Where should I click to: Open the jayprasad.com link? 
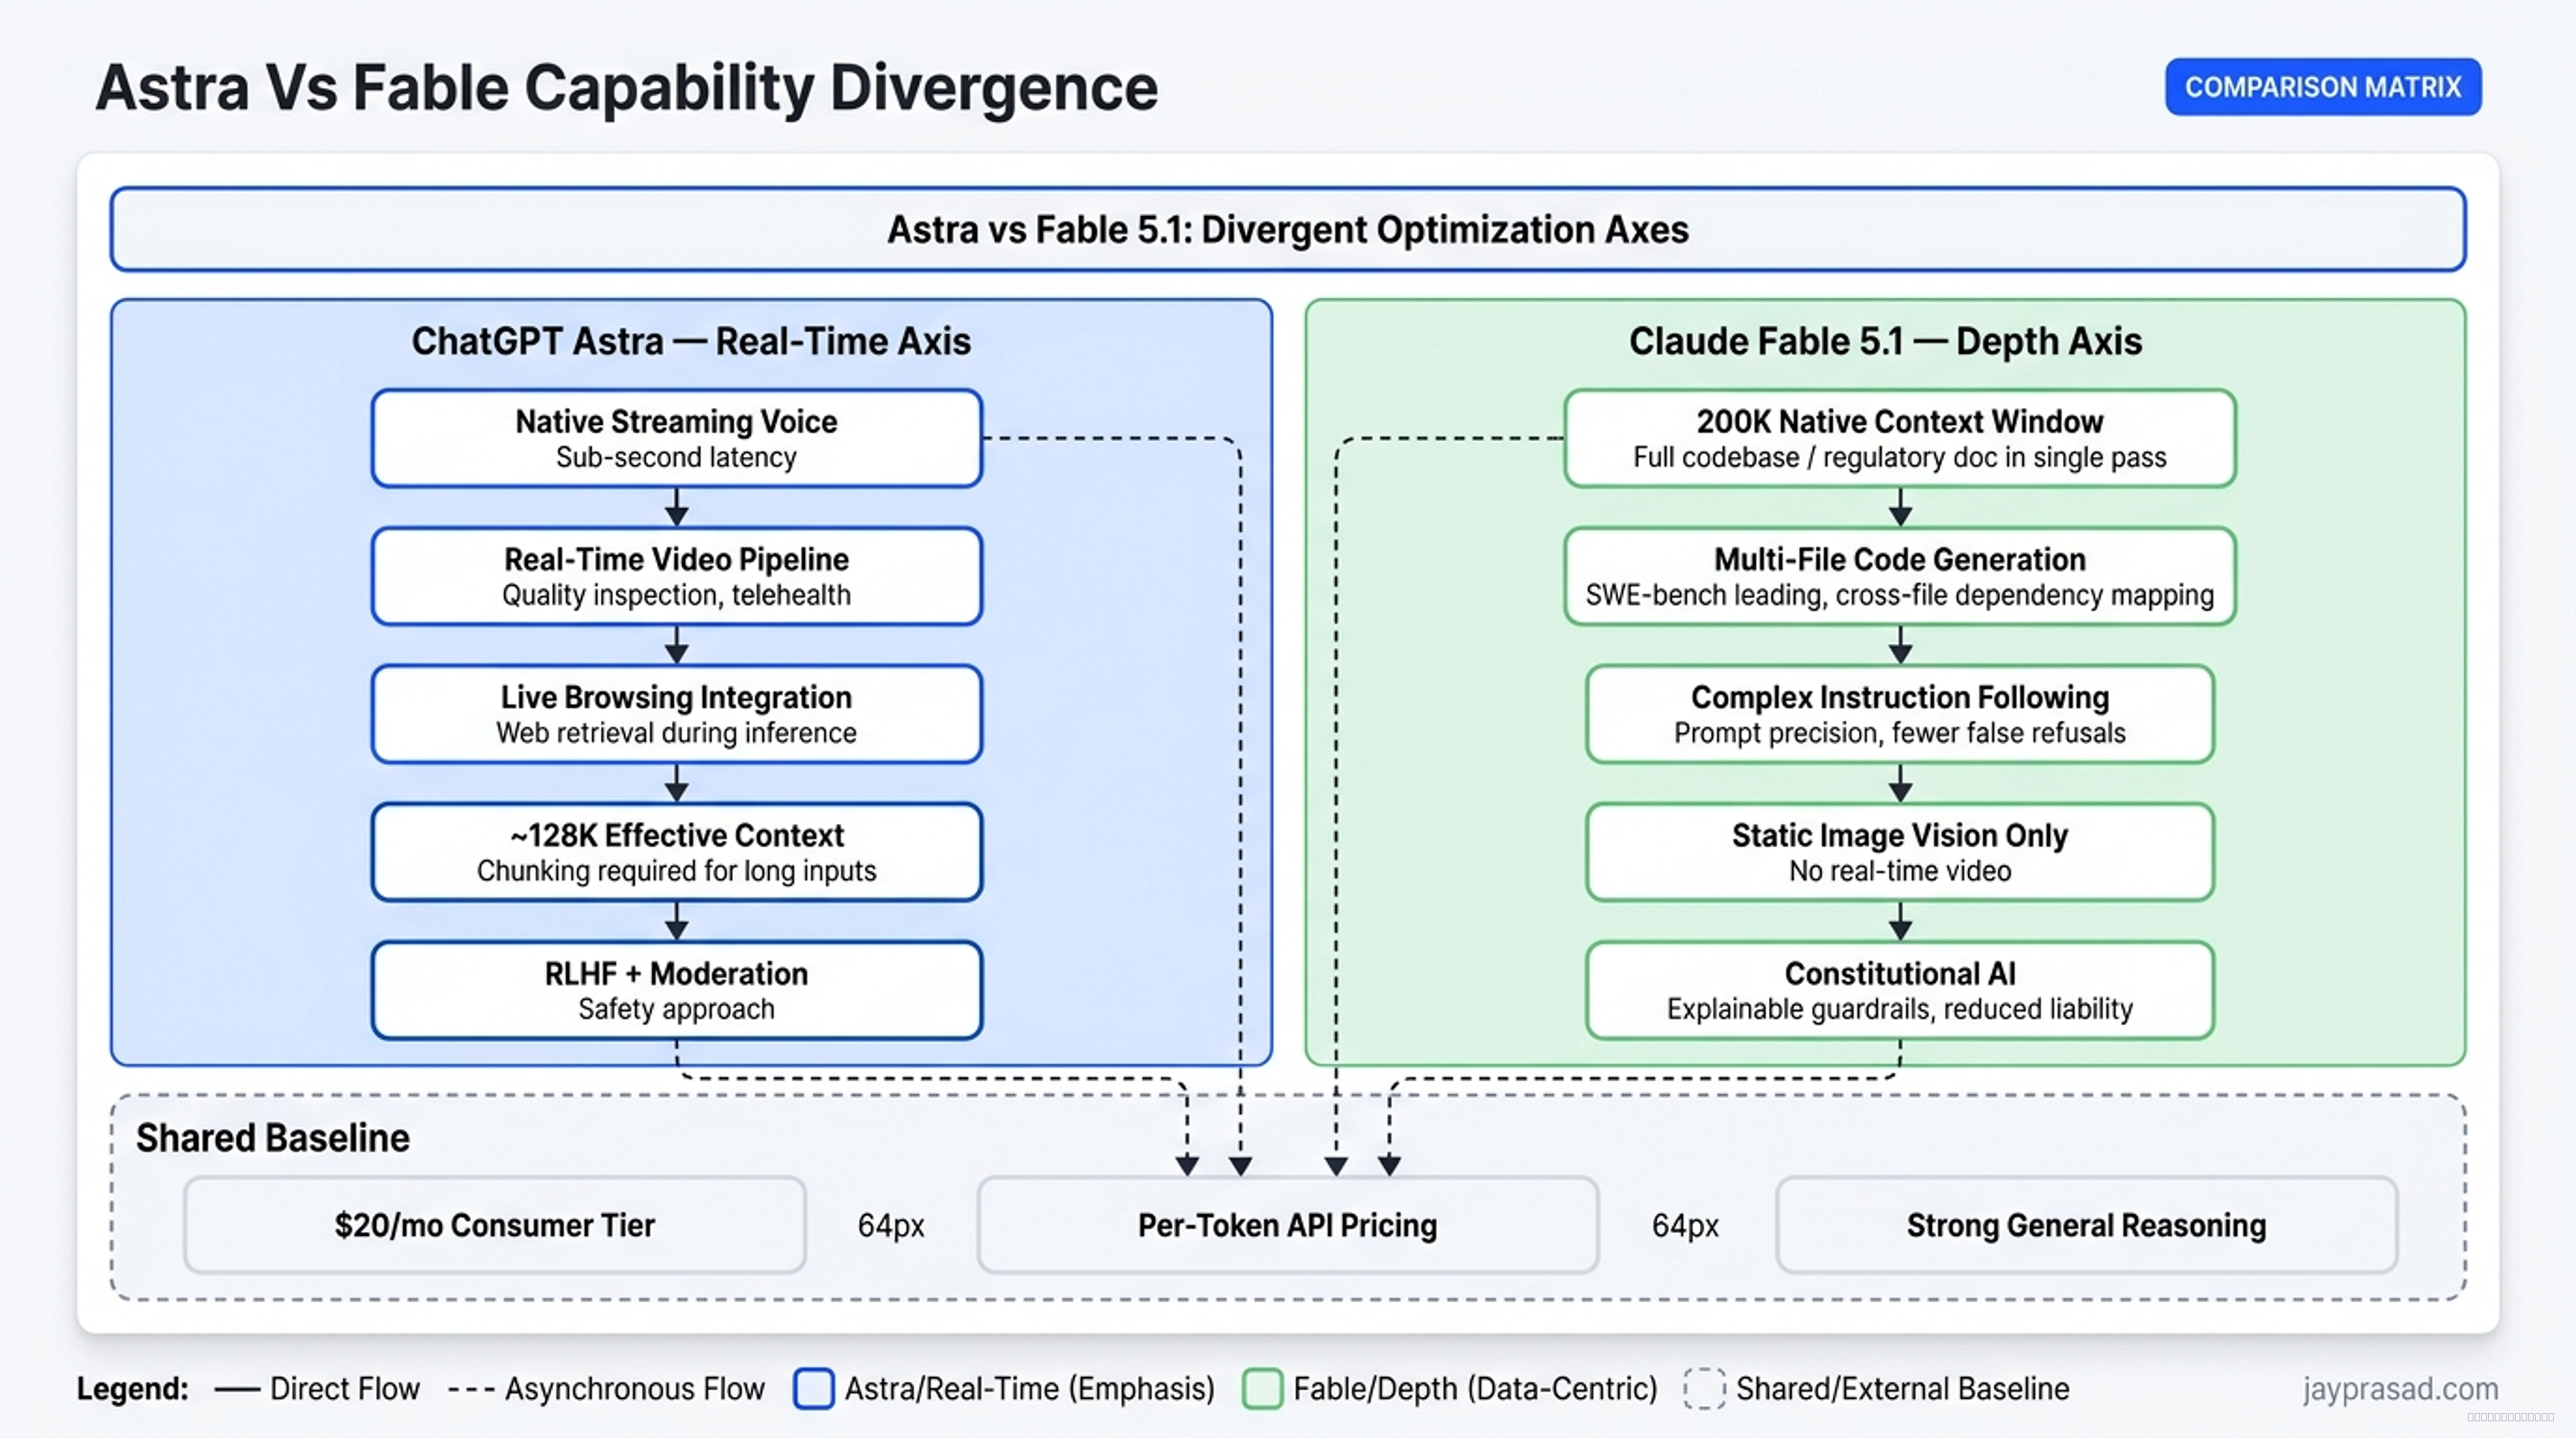pos(2401,1389)
